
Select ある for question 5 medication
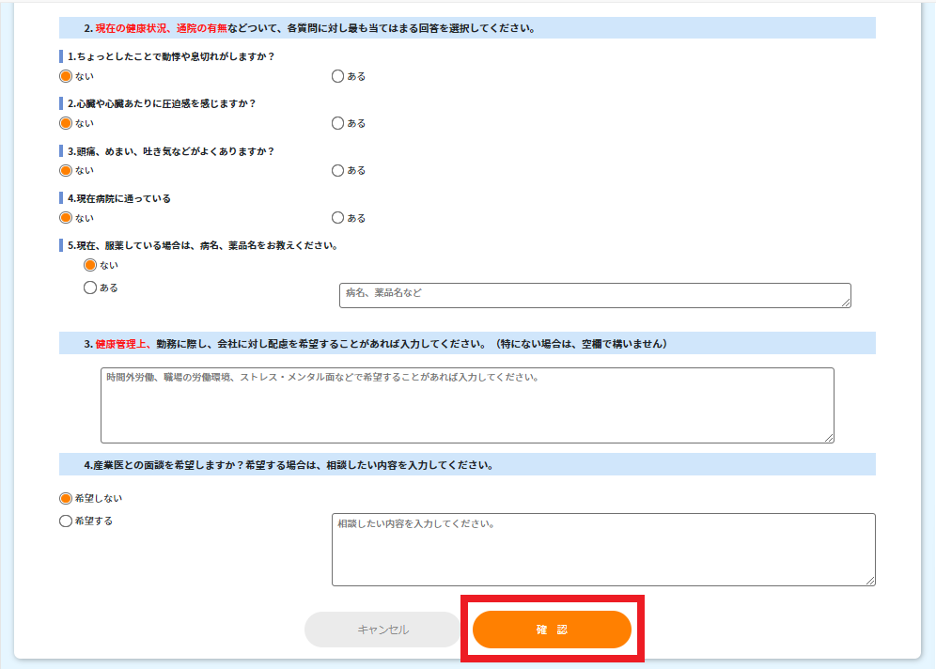click(x=90, y=288)
